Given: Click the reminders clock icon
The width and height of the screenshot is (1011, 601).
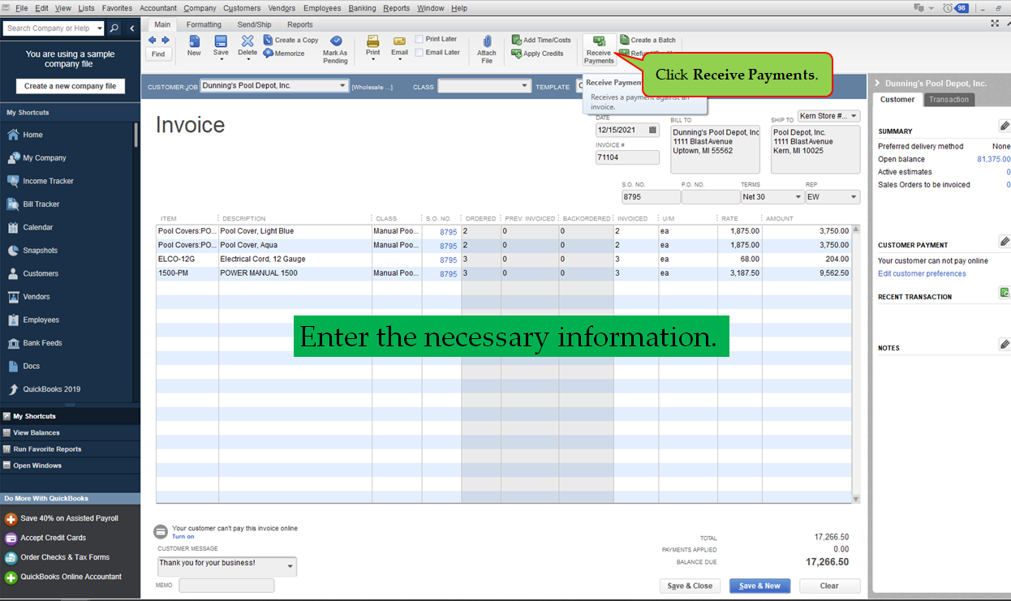Looking at the screenshot, I should point(948,8).
